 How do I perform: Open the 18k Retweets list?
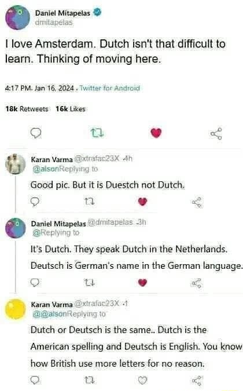(27, 109)
